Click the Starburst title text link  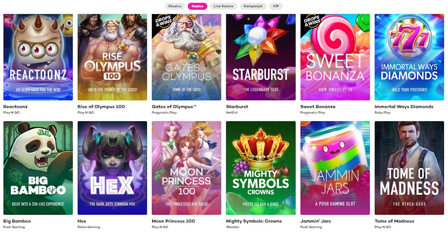pos(237,107)
